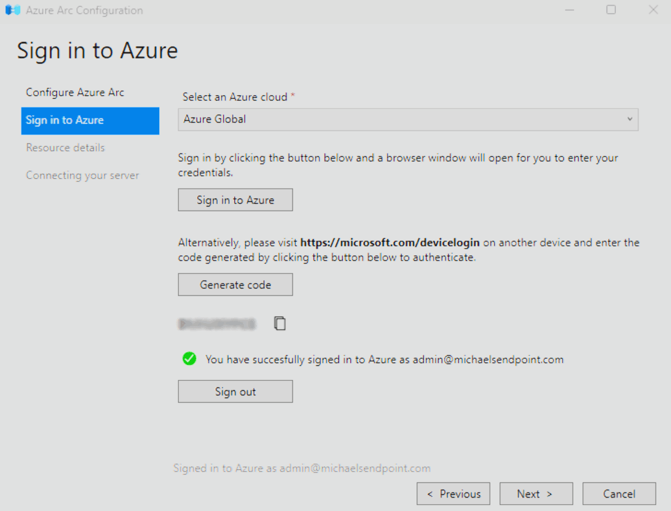Click the 'Select an Azure cloud' label

[235, 97]
